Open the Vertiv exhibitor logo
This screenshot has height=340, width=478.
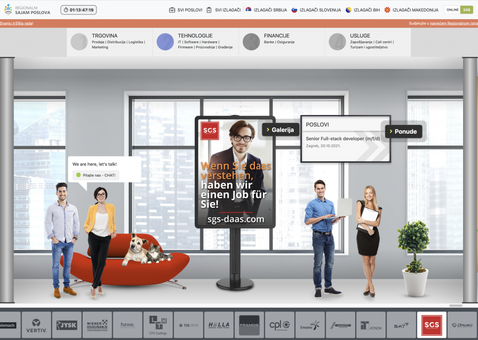tap(36, 325)
